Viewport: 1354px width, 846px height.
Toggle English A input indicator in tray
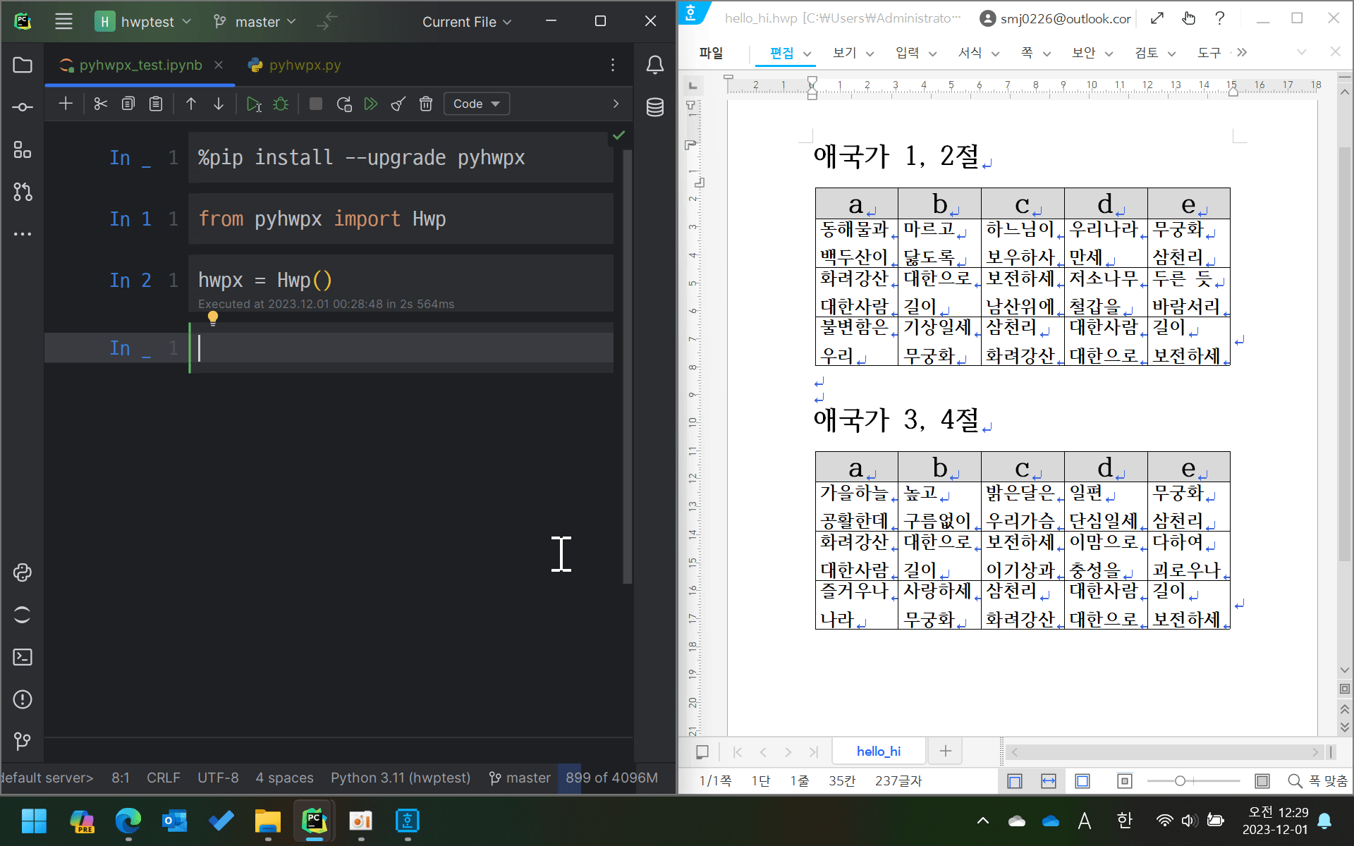tap(1085, 821)
